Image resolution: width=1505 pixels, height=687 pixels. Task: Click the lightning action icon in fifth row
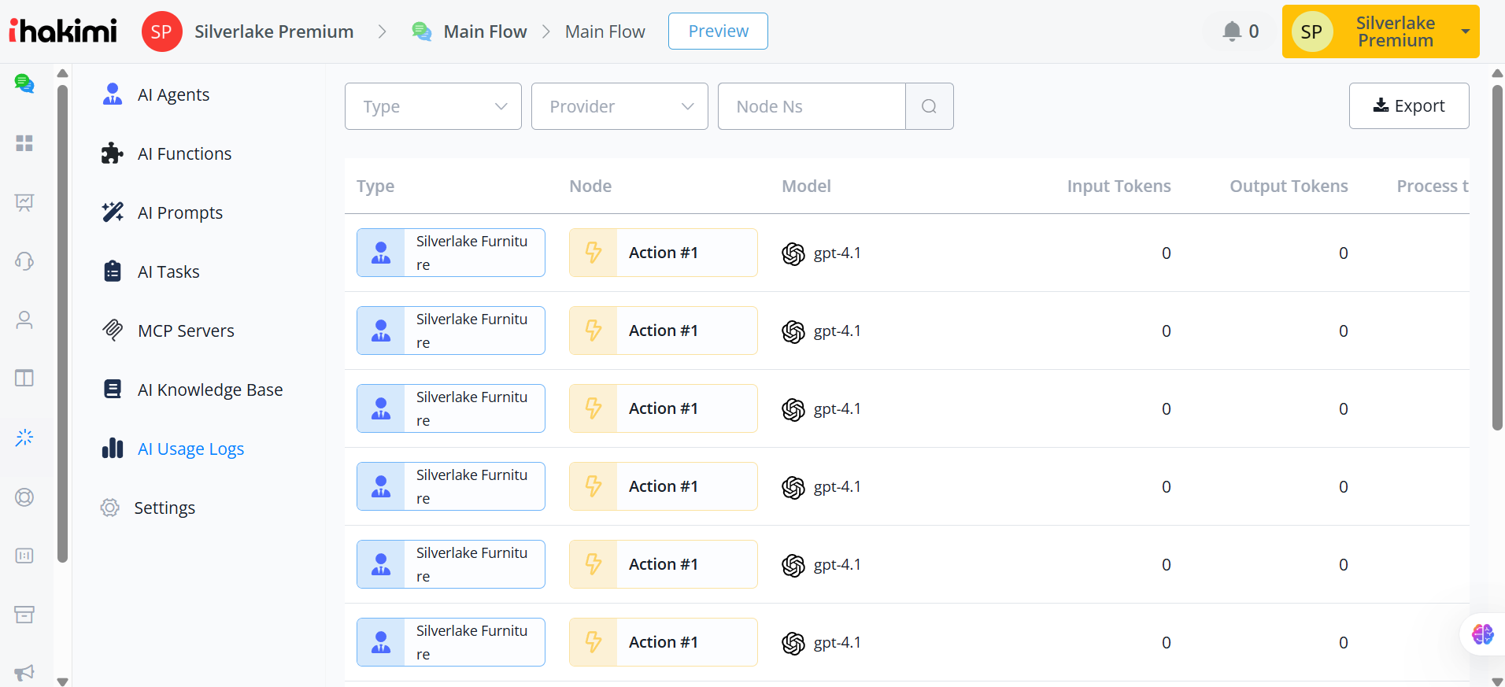click(593, 564)
